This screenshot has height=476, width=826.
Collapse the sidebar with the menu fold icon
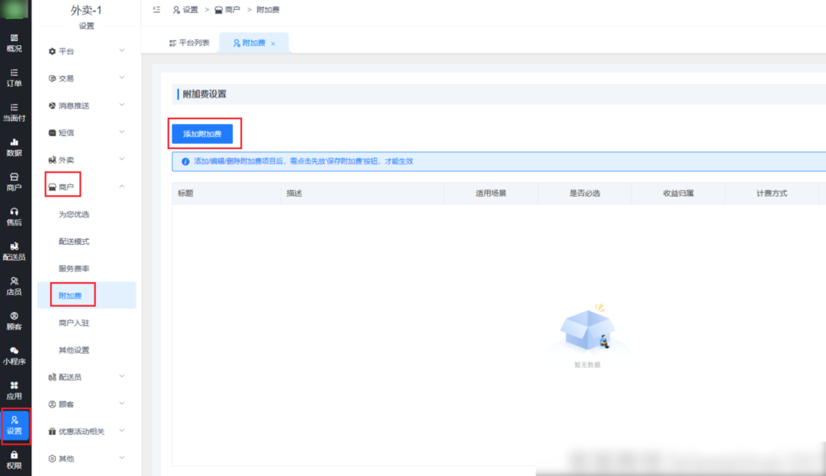(x=156, y=9)
